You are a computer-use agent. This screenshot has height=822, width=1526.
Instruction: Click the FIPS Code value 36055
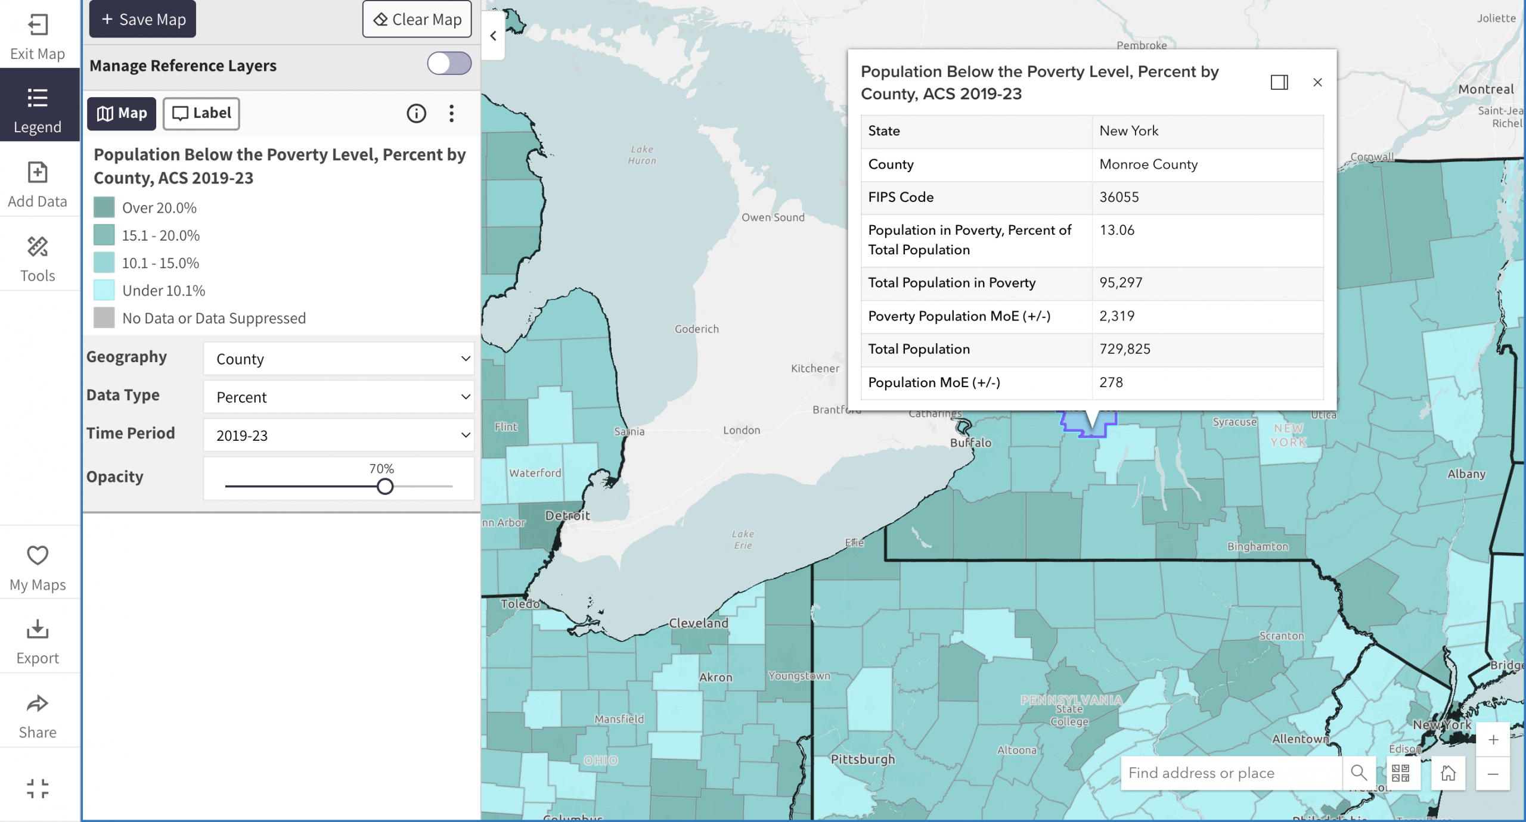[x=1119, y=197]
